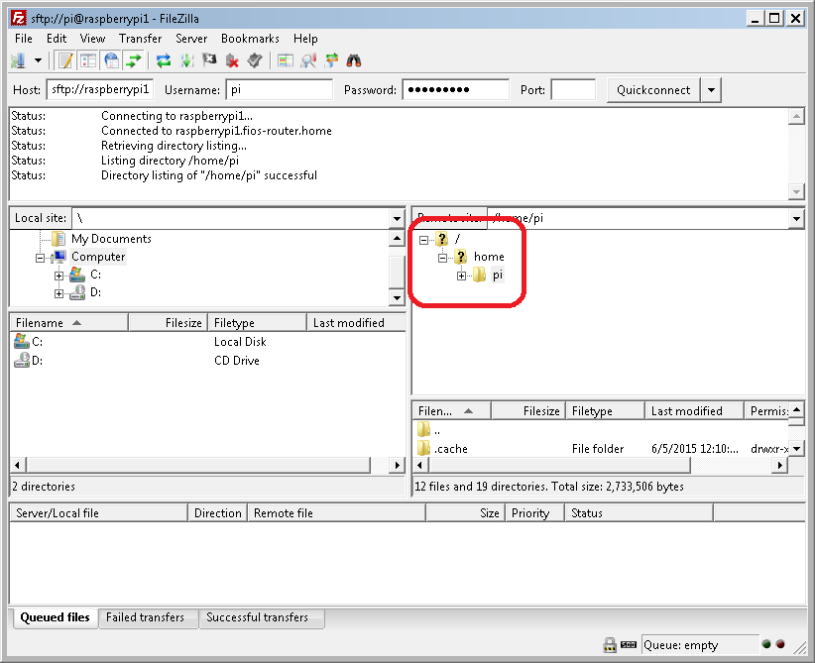Toggle the transfer queue display
Screen dimensions: 815x663
(134, 60)
